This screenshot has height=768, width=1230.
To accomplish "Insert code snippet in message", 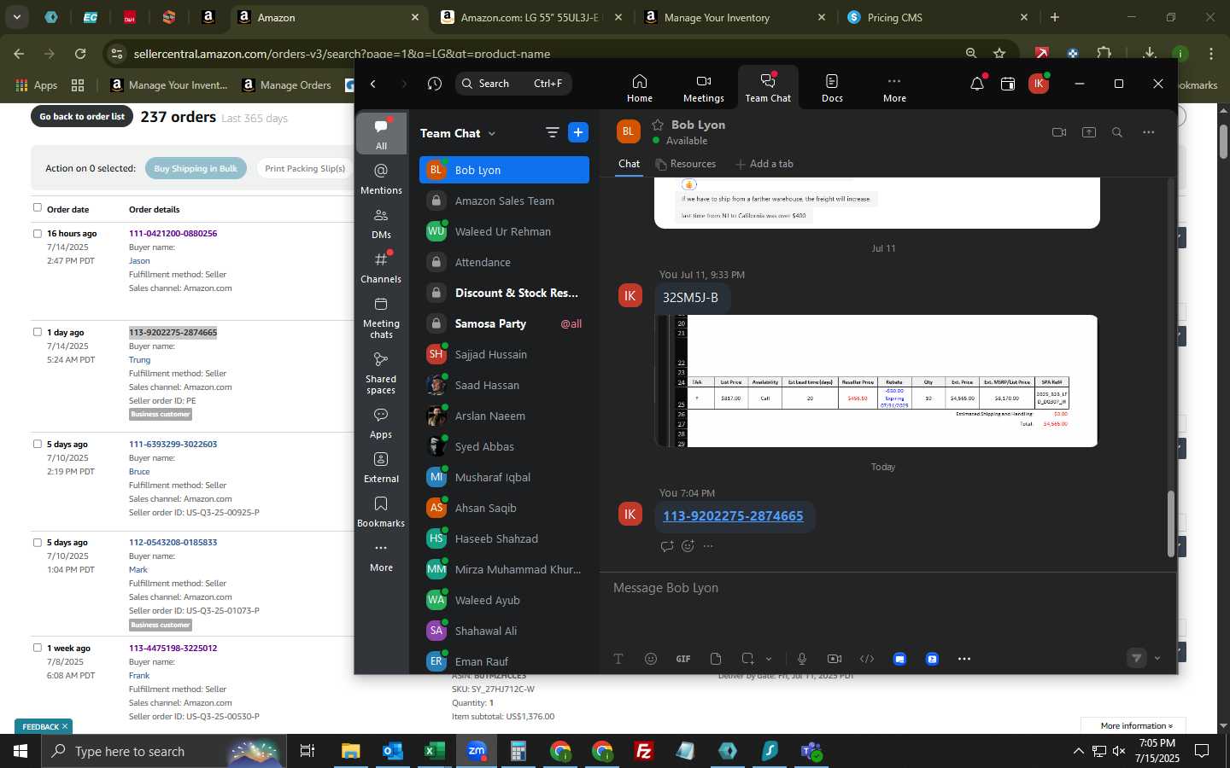I will pos(867,659).
